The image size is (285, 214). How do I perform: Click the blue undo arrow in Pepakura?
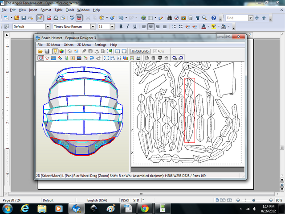coord(92,58)
